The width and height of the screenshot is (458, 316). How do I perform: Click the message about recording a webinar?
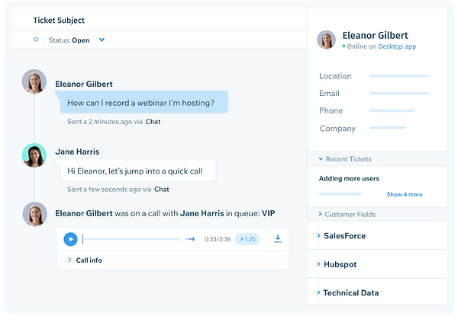pos(141,102)
